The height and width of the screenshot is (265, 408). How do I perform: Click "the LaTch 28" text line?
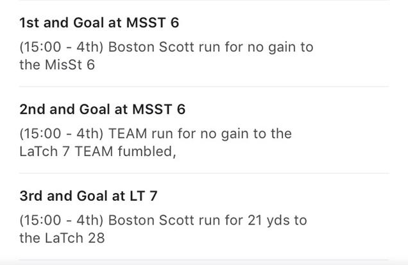point(62,238)
